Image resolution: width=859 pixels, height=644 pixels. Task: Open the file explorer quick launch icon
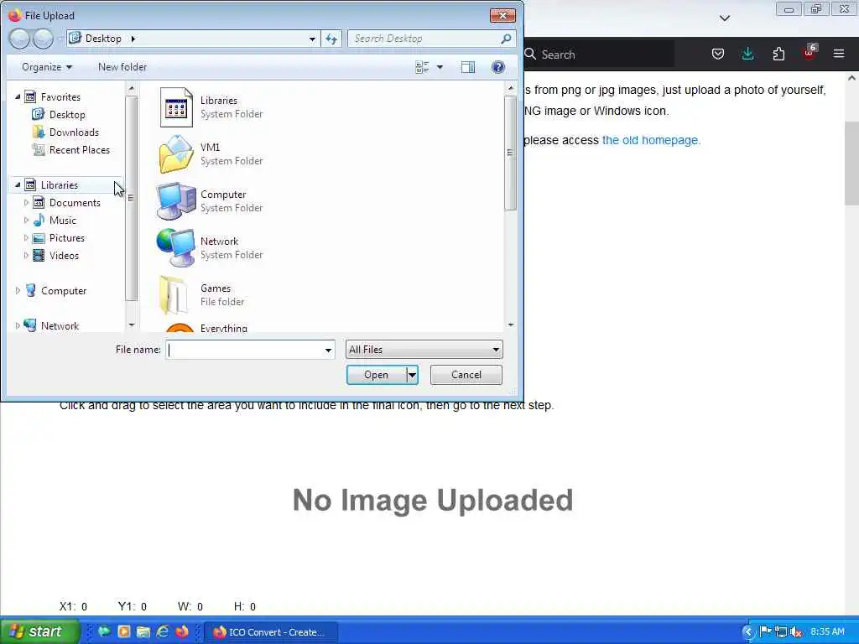(143, 631)
